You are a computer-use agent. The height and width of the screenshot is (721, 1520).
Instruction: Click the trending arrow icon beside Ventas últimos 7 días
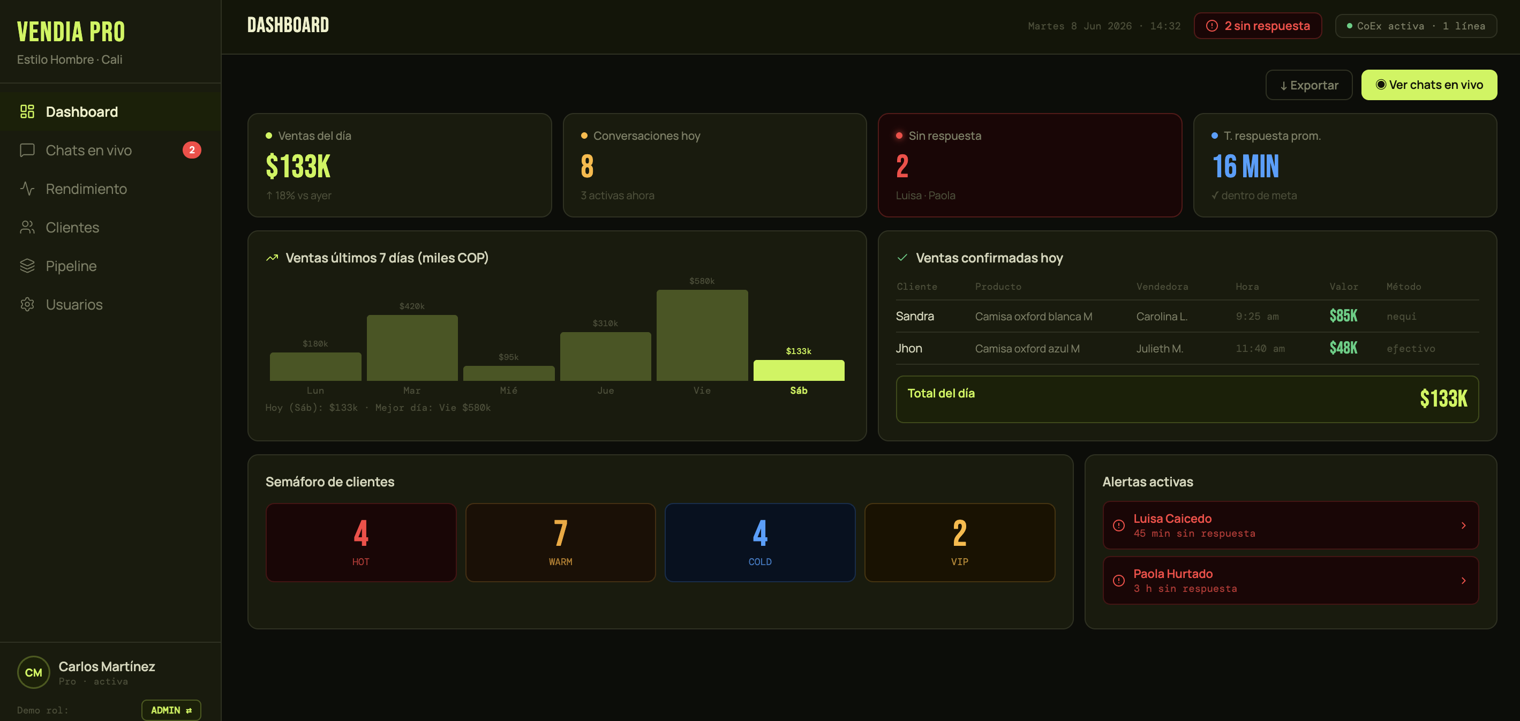[272, 258]
